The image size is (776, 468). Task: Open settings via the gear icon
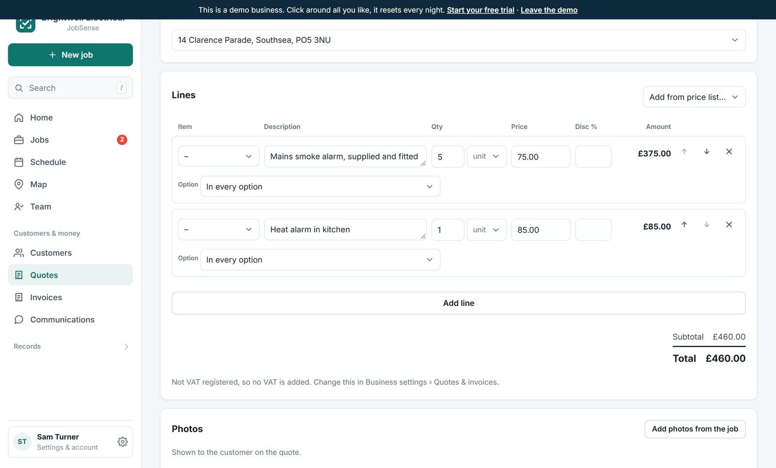[123, 442]
